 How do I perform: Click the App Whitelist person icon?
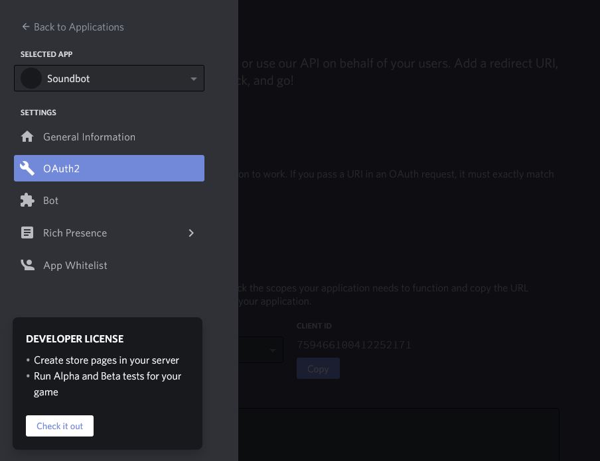point(28,265)
